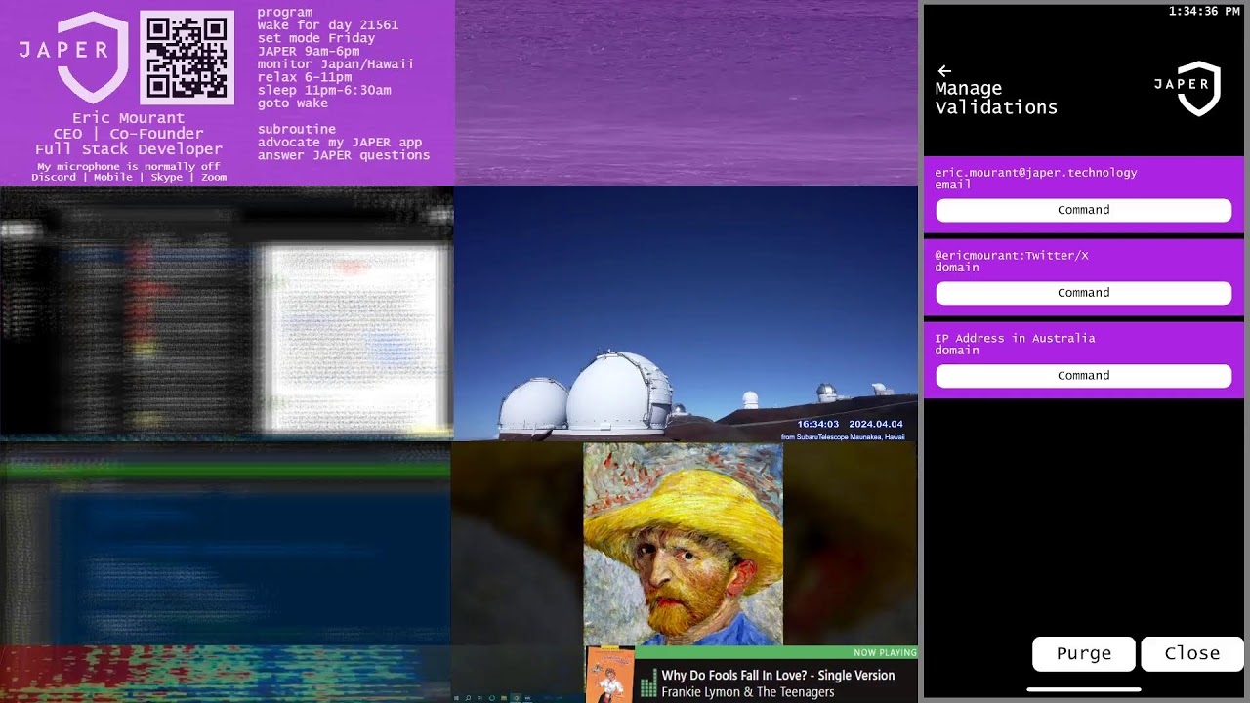Click the Manage Validations heading

click(x=996, y=98)
